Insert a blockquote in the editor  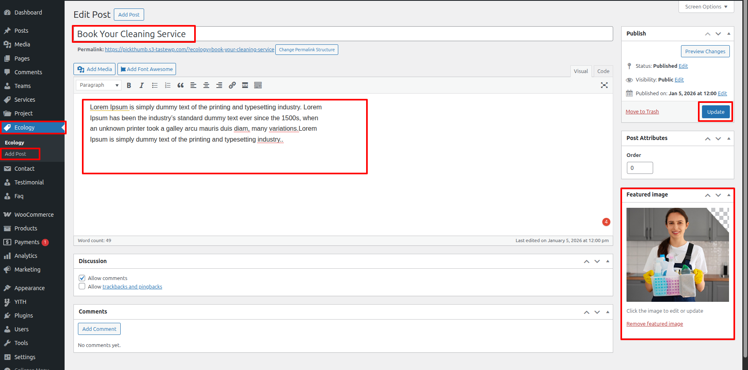pyautogui.click(x=180, y=85)
